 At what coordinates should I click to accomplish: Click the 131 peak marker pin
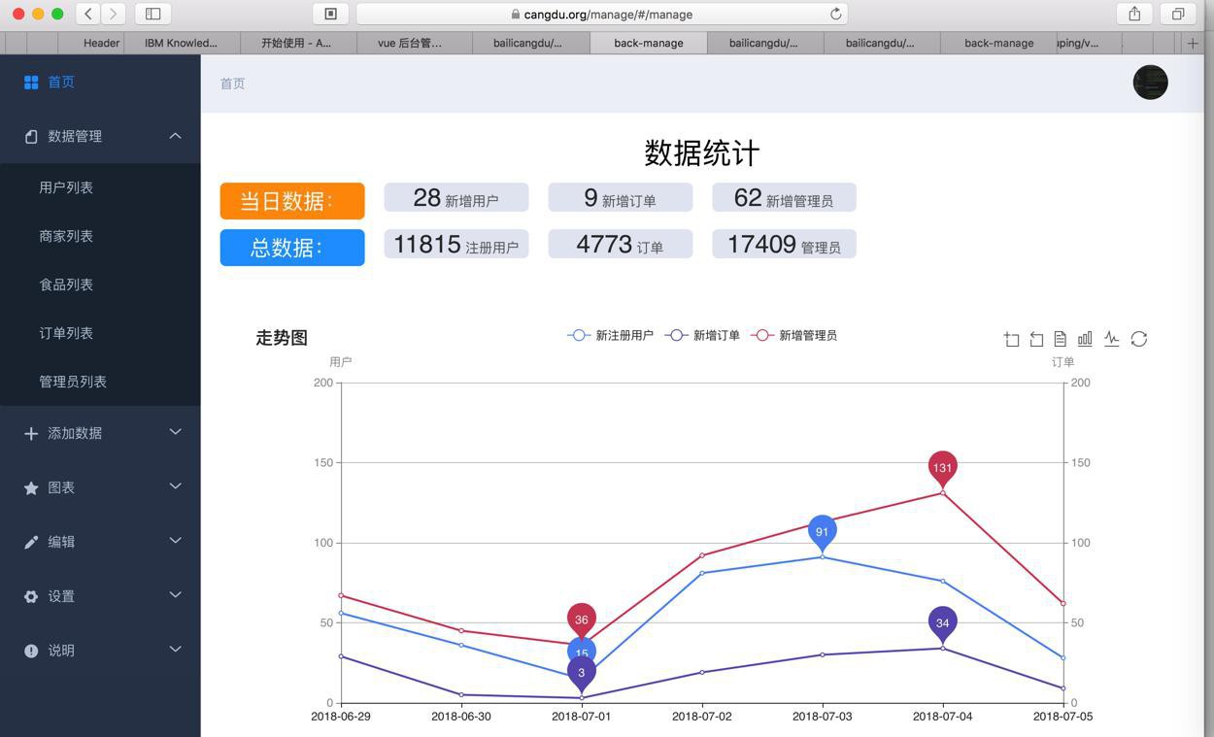pyautogui.click(x=942, y=470)
